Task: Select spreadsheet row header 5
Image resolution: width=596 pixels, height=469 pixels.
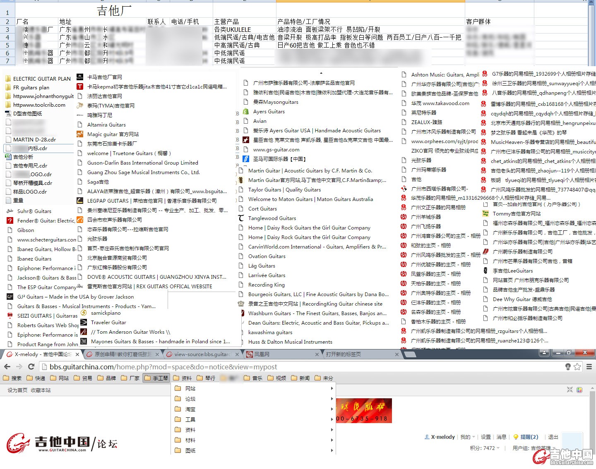Action: coord(7,45)
